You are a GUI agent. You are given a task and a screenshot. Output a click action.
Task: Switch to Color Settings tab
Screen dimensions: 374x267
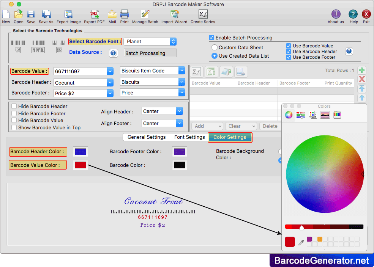click(230, 137)
